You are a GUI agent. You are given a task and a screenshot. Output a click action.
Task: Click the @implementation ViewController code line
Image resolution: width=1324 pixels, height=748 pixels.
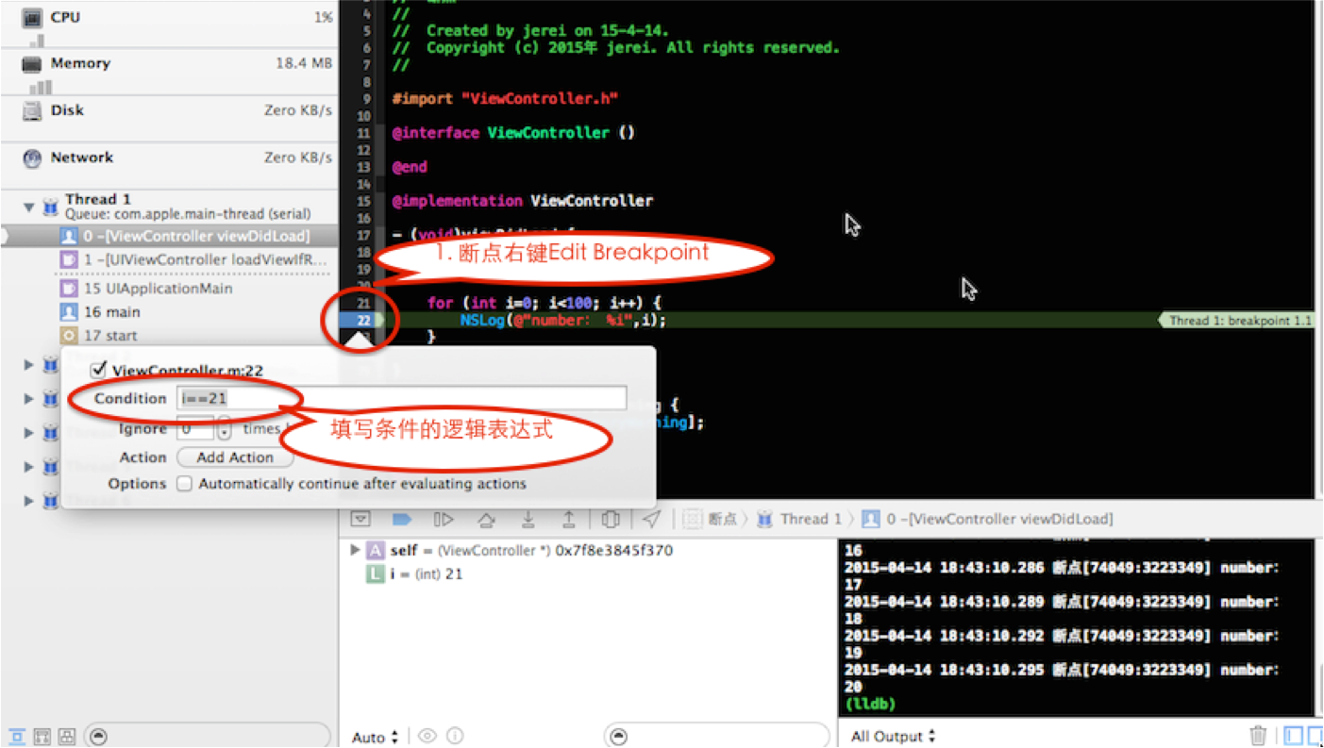pos(522,201)
